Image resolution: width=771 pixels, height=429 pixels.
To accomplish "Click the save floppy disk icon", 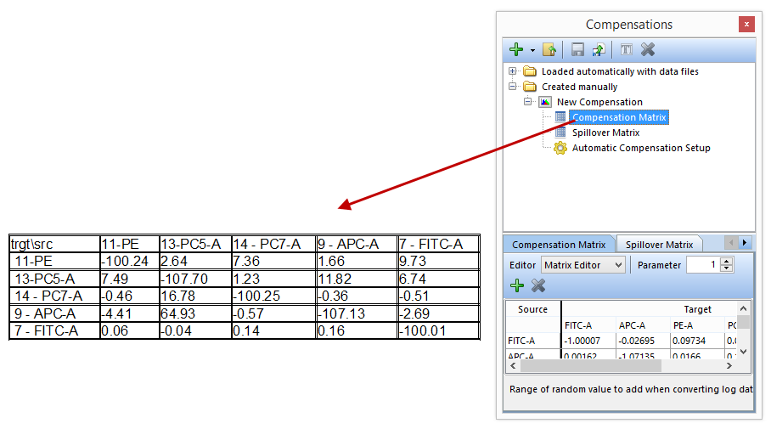I will click(x=577, y=50).
